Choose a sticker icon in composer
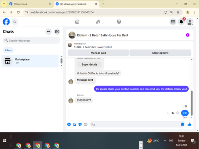 pyautogui.click(x=80, y=124)
